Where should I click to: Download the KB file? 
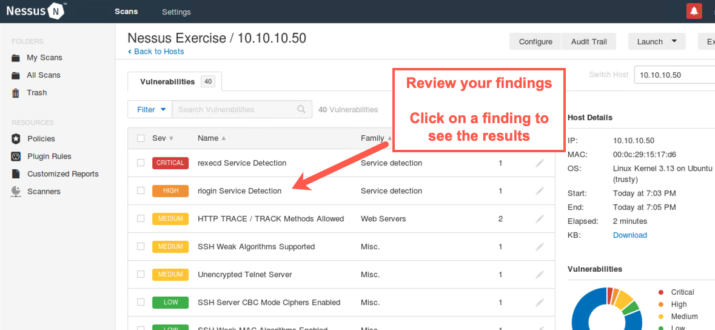[629, 235]
